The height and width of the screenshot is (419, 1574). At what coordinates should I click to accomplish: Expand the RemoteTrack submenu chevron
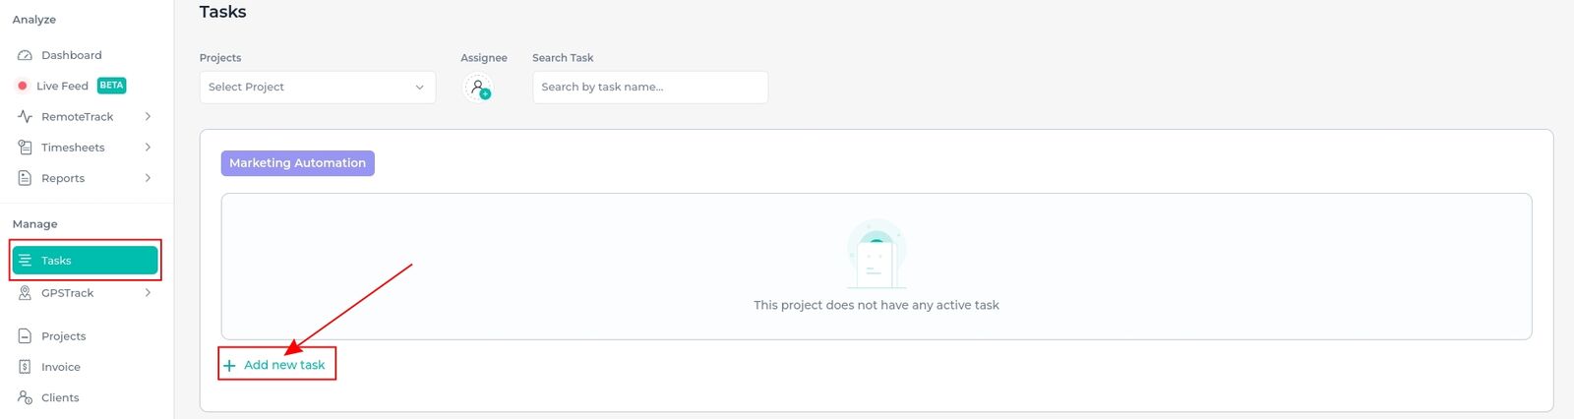click(148, 116)
